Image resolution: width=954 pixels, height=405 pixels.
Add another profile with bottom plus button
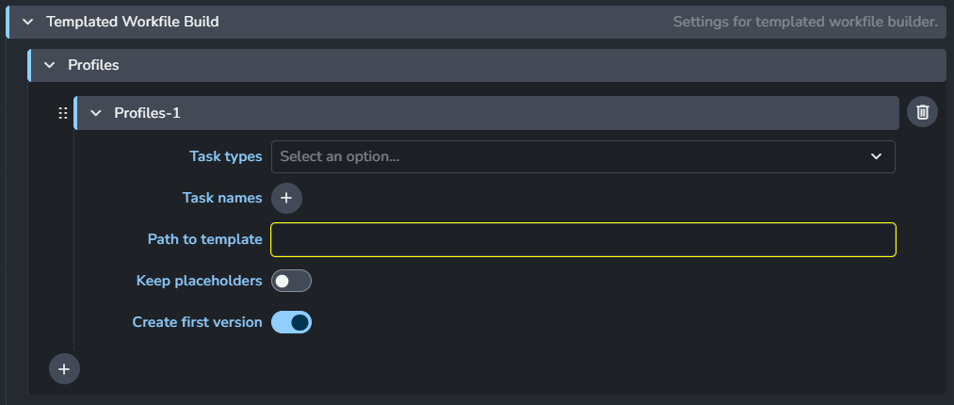point(64,369)
